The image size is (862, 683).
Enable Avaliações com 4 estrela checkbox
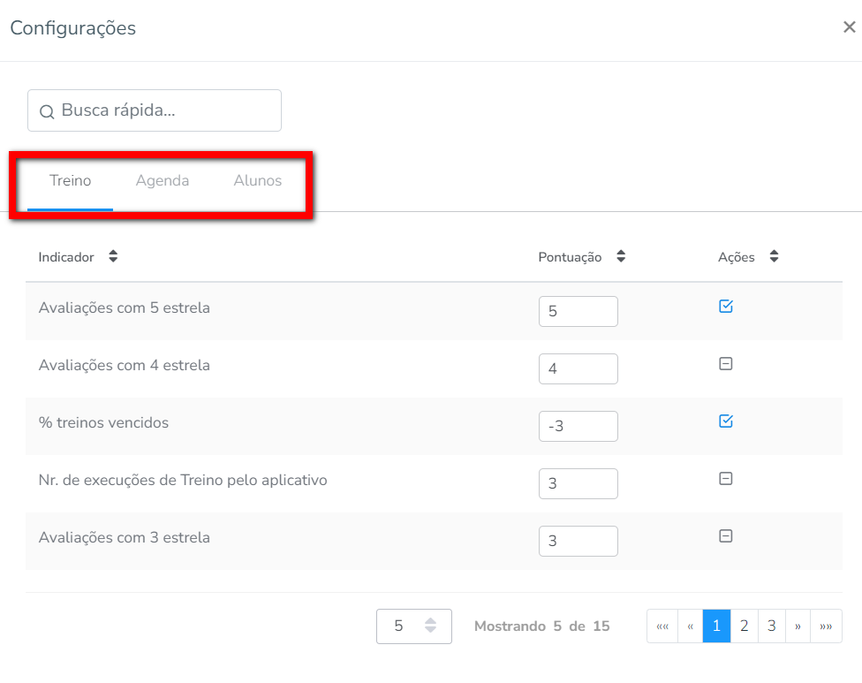pos(726,364)
